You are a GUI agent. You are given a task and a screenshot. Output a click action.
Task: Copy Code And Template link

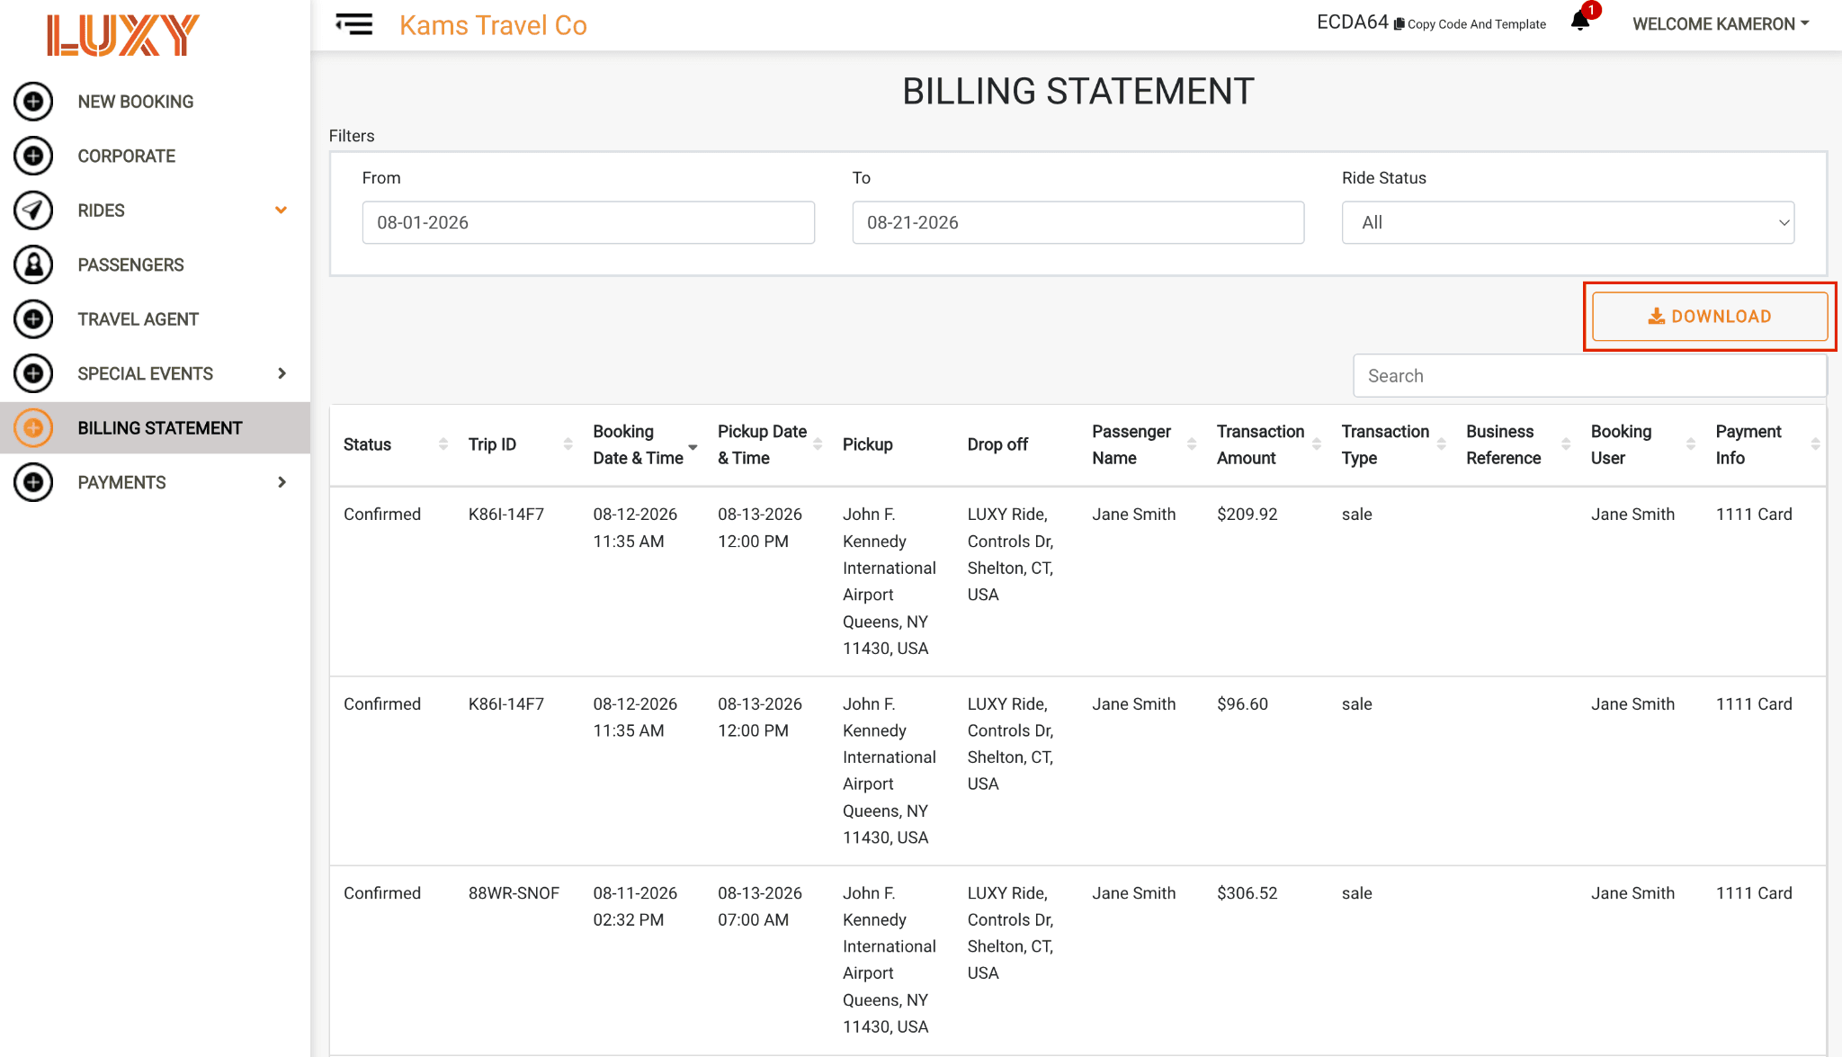coord(1470,24)
